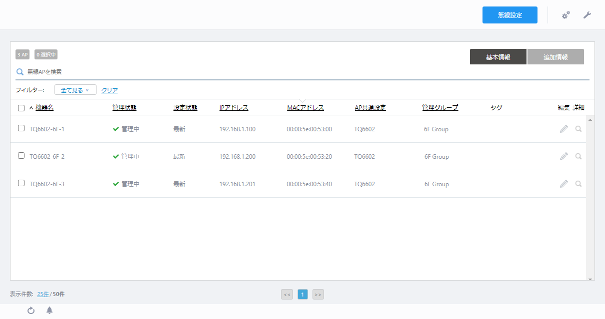Click the scrollbar down arrow in table
The width and height of the screenshot is (605, 319).
pyautogui.click(x=590, y=279)
